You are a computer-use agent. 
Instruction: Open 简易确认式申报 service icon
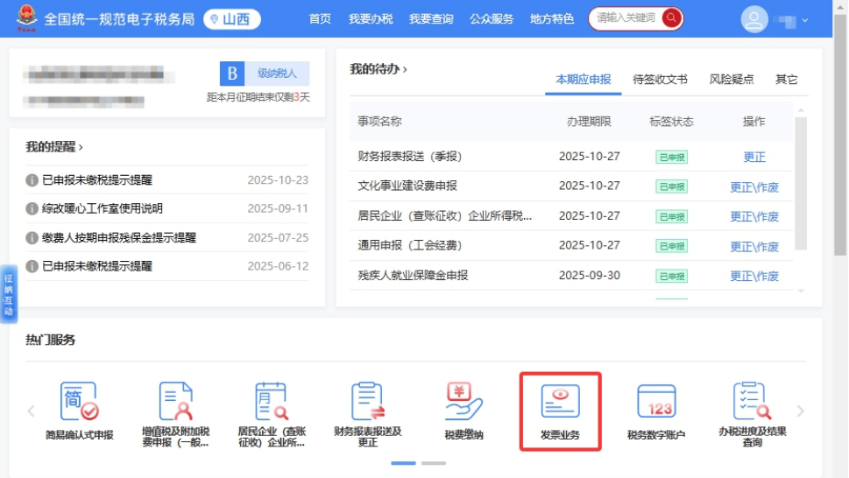79,403
